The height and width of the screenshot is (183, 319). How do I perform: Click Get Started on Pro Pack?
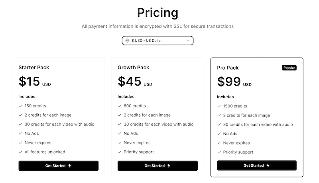[257, 165]
